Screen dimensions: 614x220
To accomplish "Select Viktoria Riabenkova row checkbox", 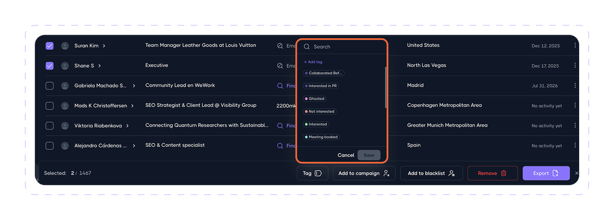I will pyautogui.click(x=49, y=126).
